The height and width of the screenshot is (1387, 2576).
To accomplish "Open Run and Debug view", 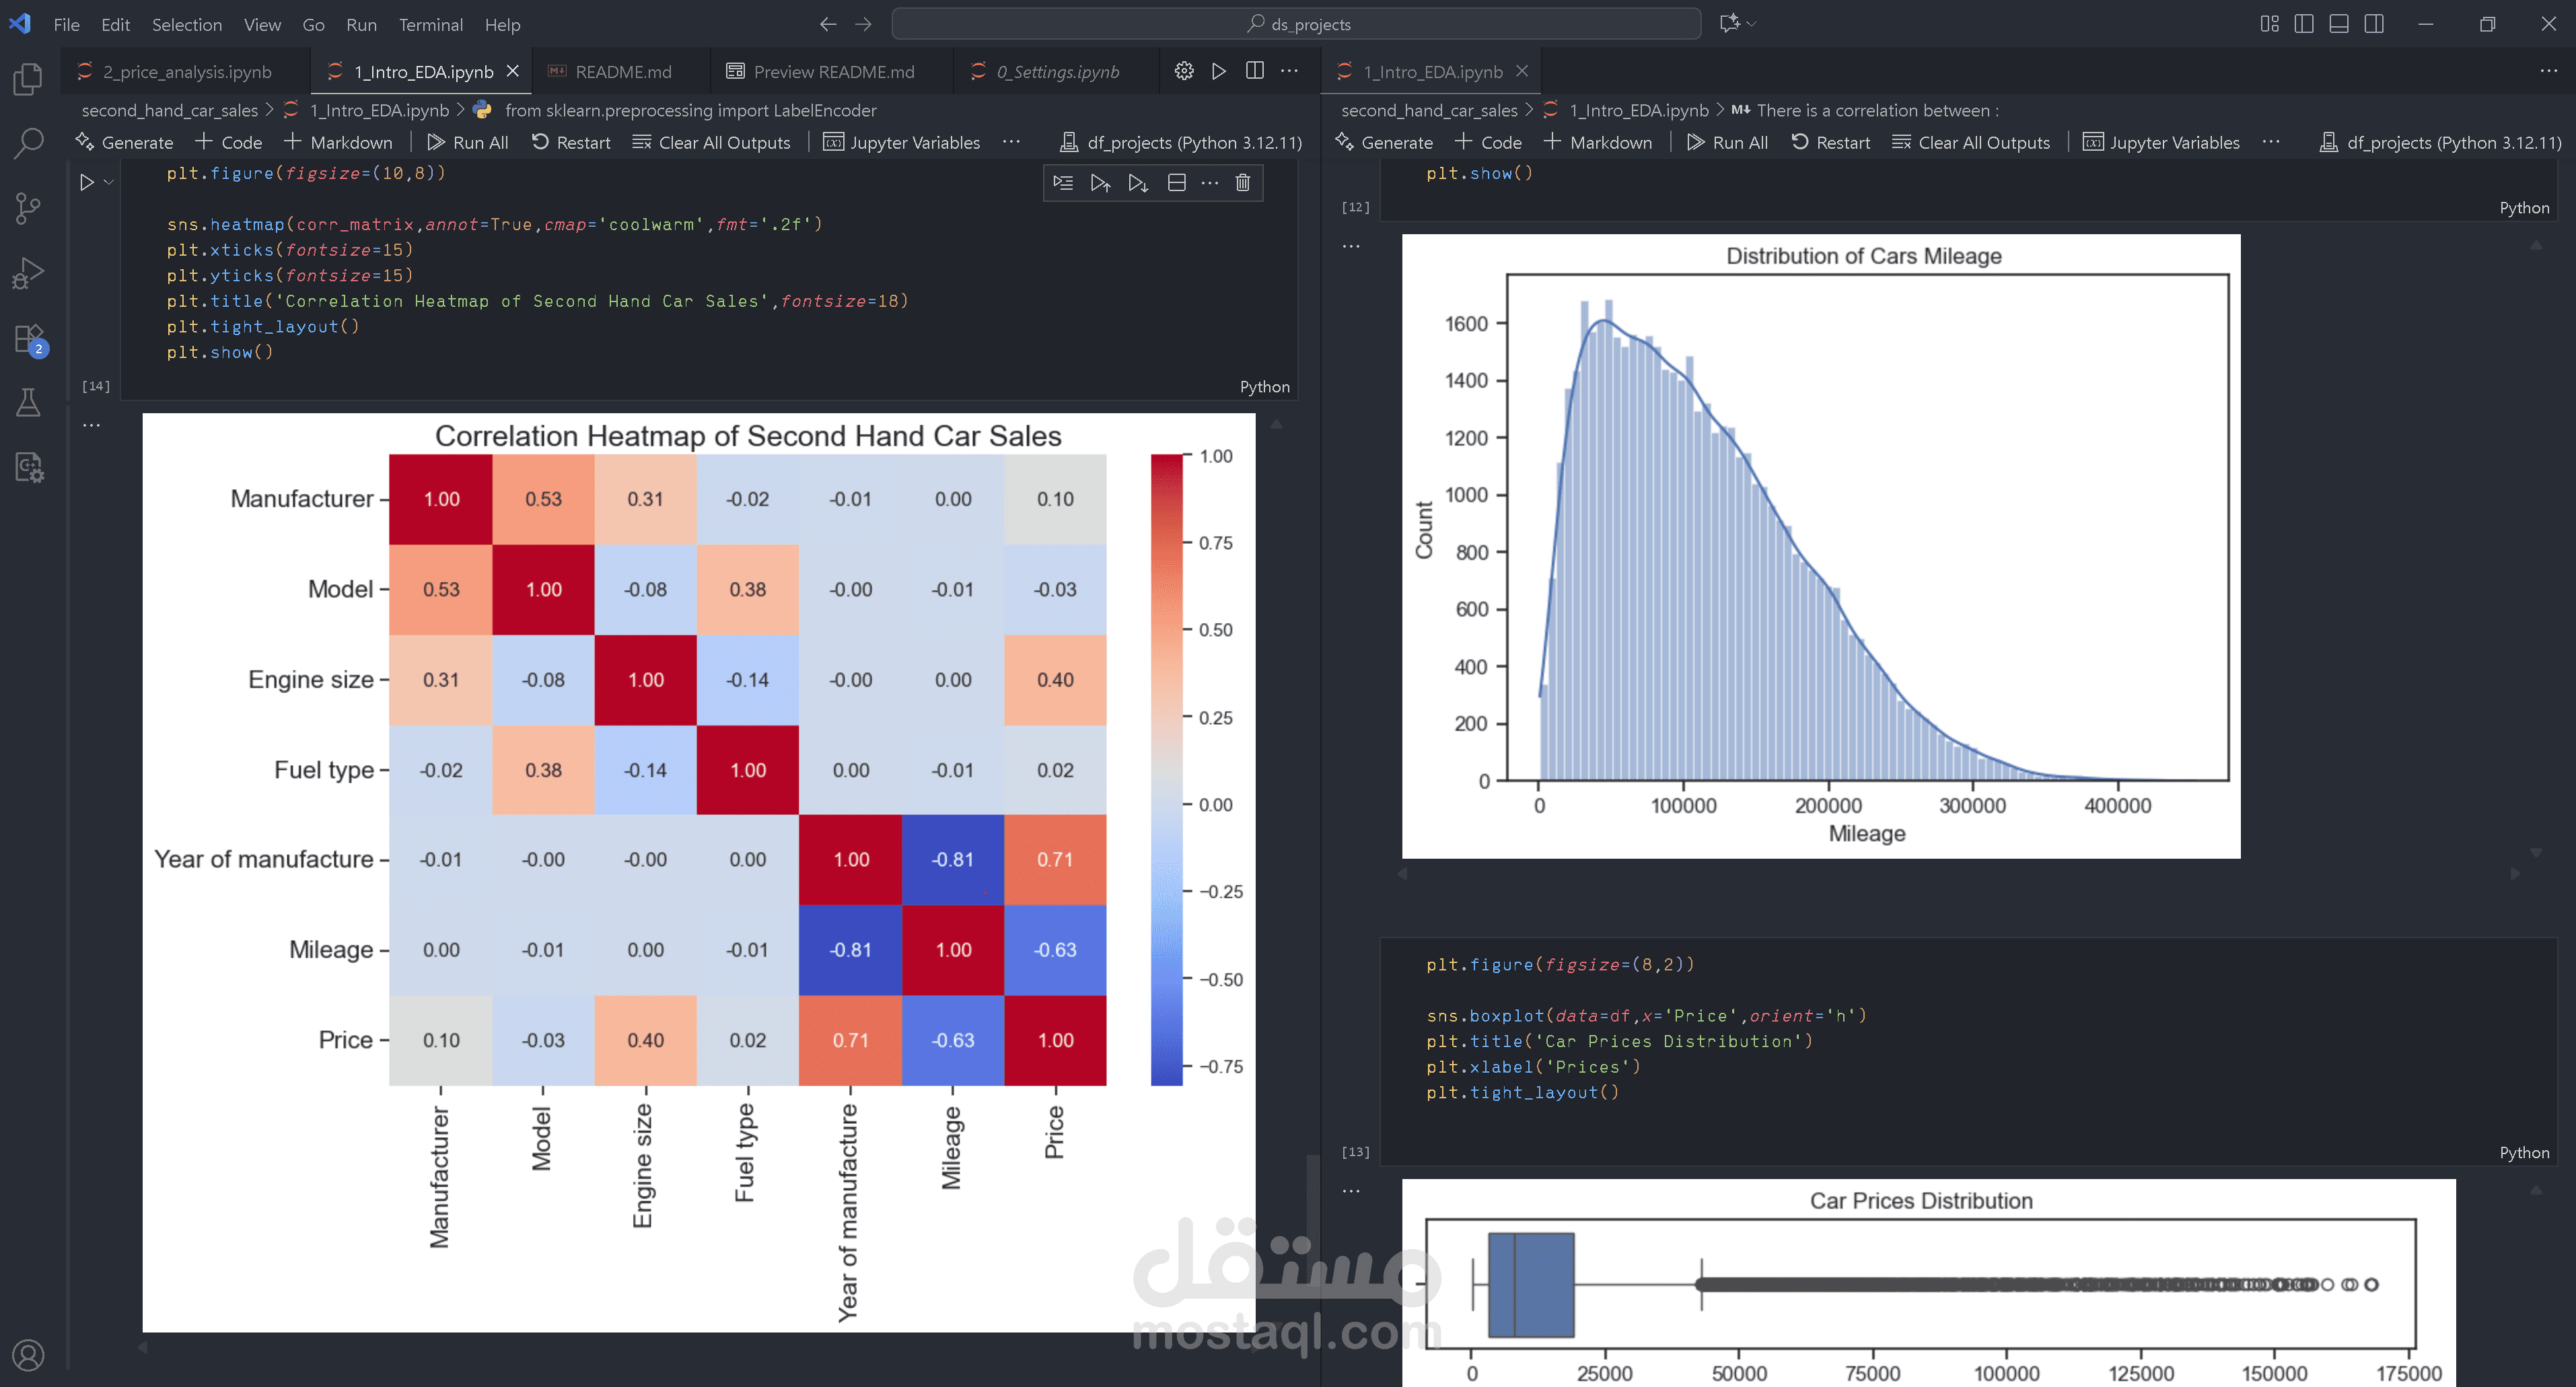I will [x=28, y=272].
